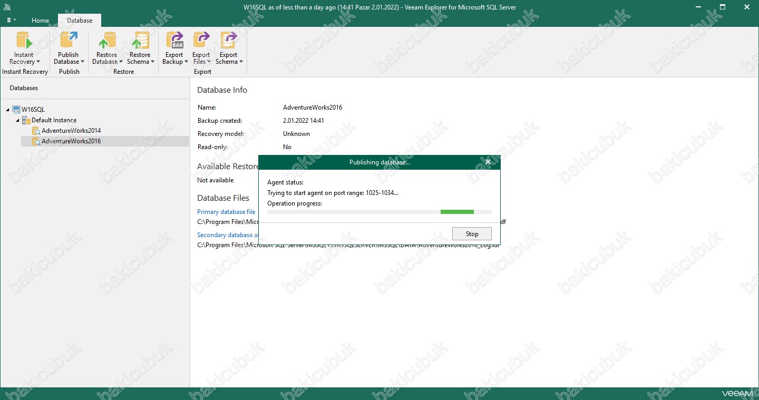This screenshot has width=759, height=400.
Task: Select the Default Instance tree item
Action: pyautogui.click(x=54, y=120)
